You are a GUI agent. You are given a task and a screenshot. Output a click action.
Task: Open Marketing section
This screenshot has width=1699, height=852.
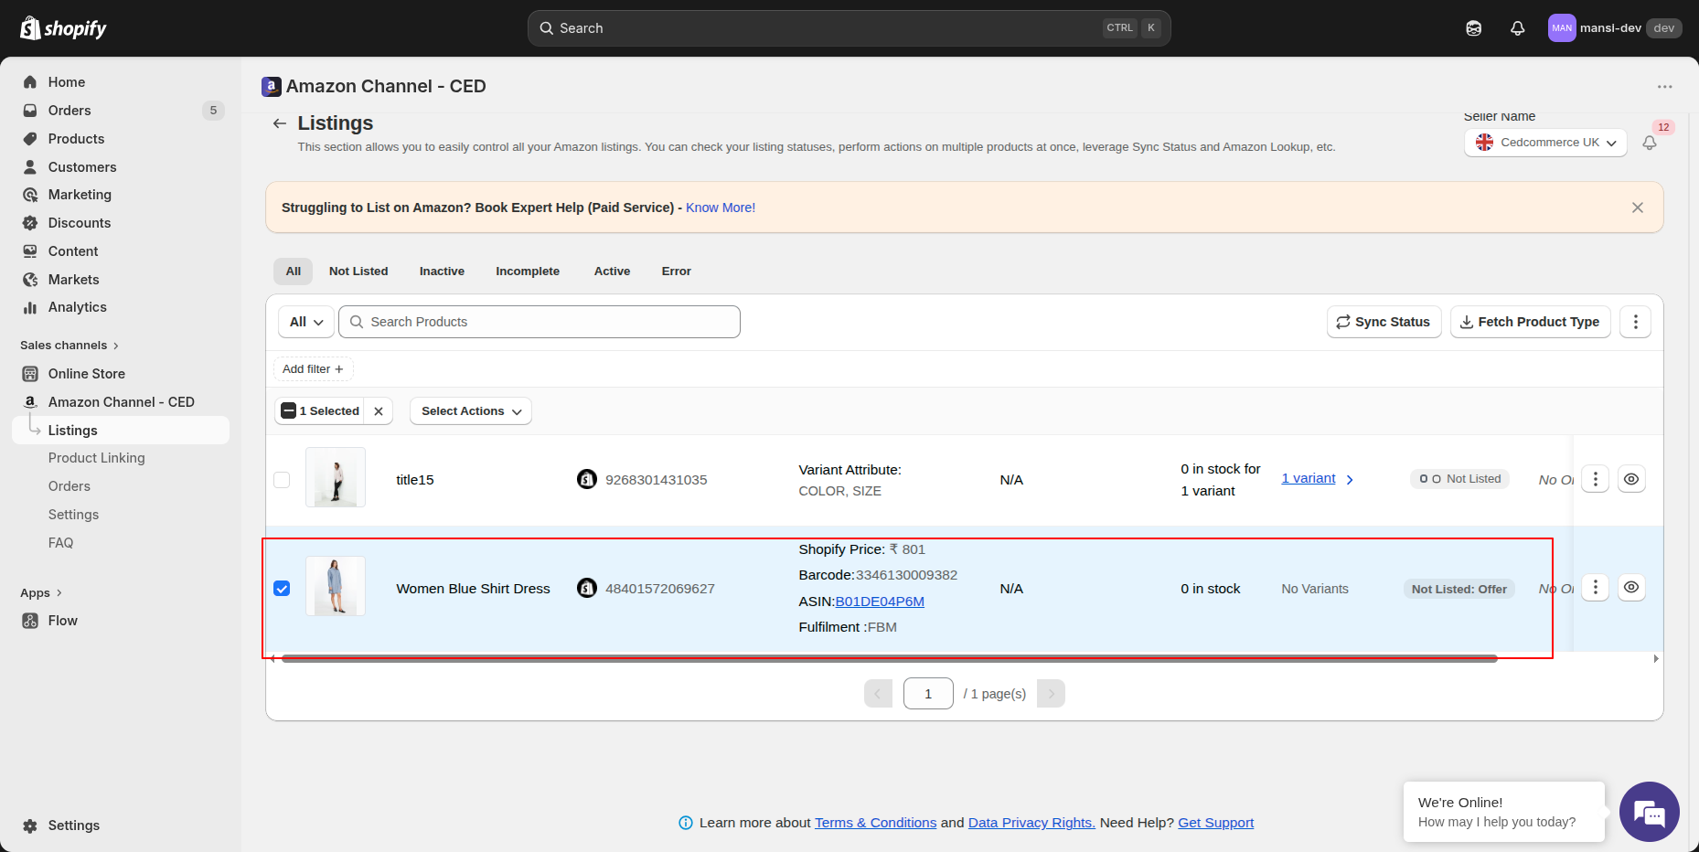[x=80, y=195]
